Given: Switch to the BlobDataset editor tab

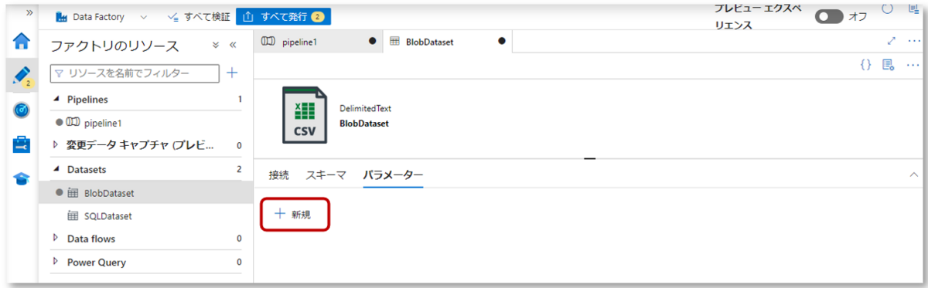Looking at the screenshot, I should pos(447,42).
